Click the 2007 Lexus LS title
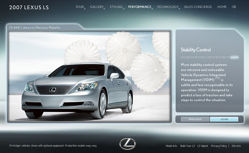249x153 pixels. 29,7
